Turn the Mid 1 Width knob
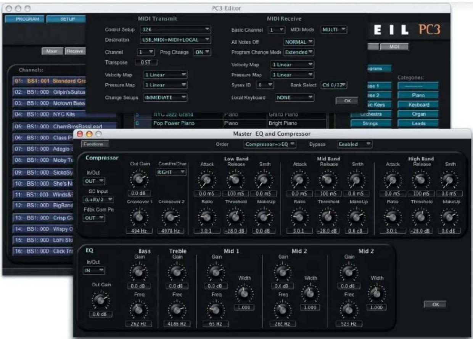Image resolution: width=473 pixels, height=339 pixels. coord(244,293)
